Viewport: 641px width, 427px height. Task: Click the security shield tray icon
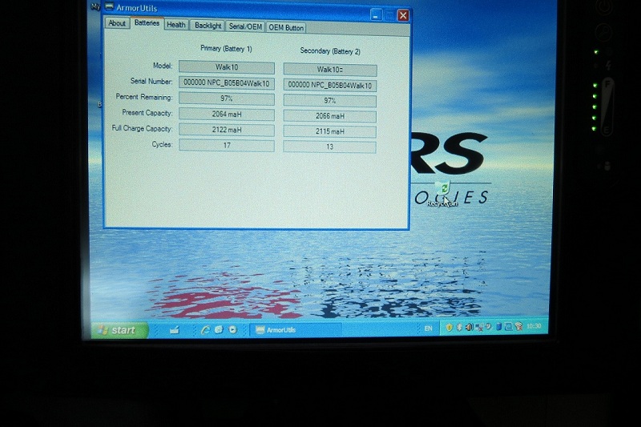pos(450,327)
